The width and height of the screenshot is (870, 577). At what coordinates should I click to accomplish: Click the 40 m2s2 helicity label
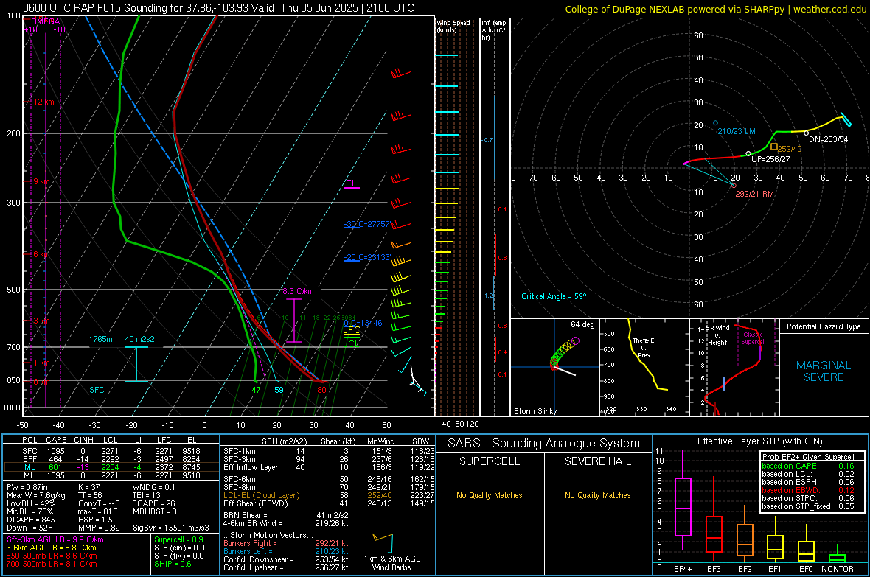pos(140,339)
